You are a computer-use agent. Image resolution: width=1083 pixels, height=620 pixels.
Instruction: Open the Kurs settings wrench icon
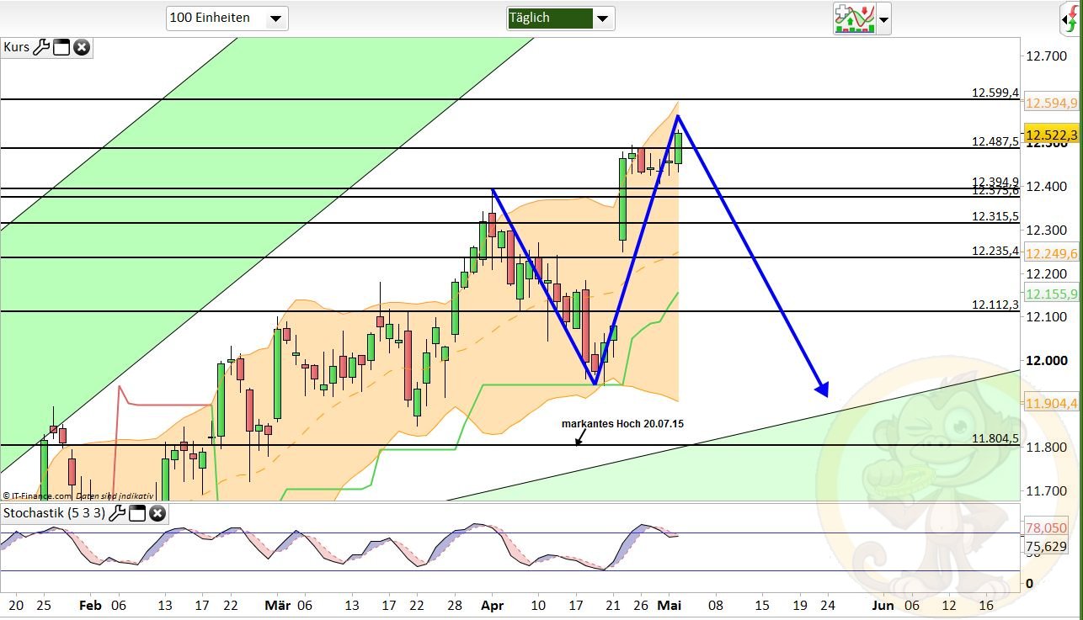[x=41, y=47]
